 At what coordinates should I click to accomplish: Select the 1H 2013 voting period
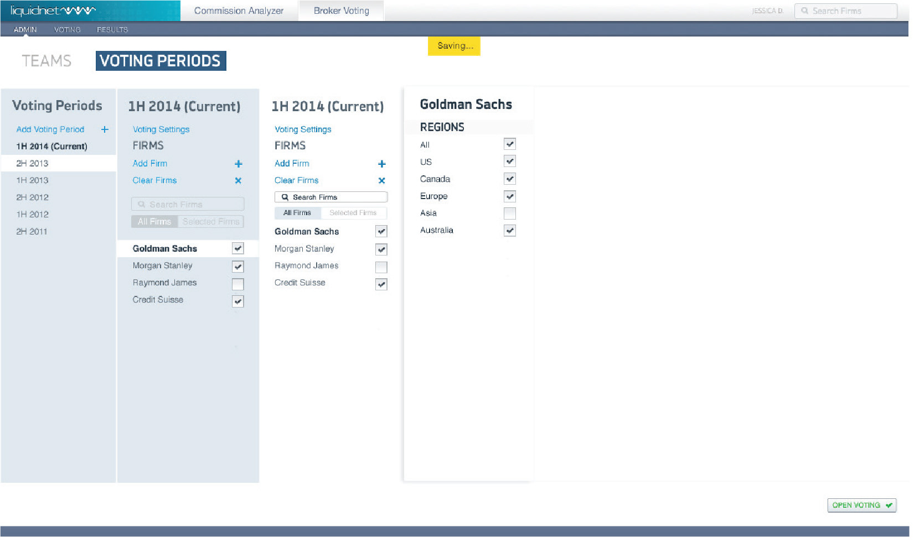coord(32,181)
